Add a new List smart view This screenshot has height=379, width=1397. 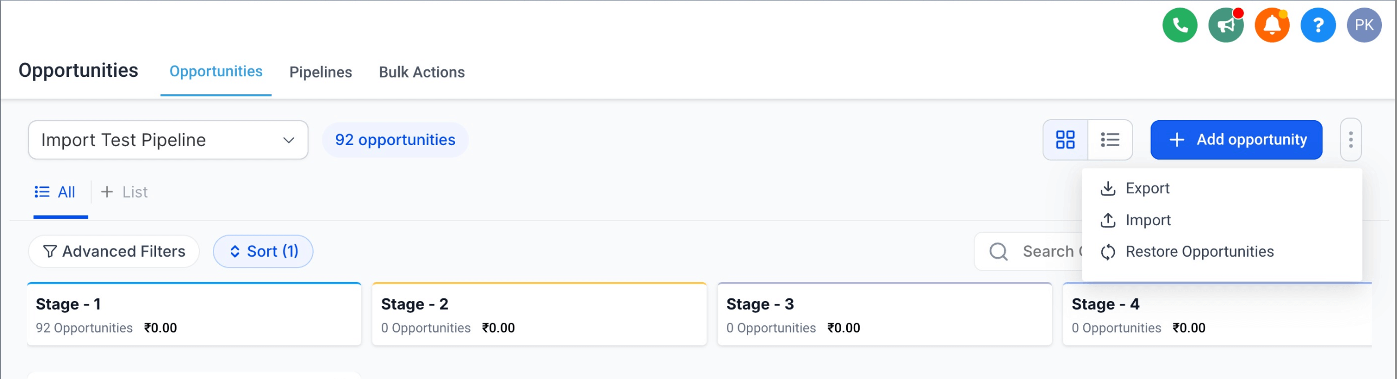[124, 192]
